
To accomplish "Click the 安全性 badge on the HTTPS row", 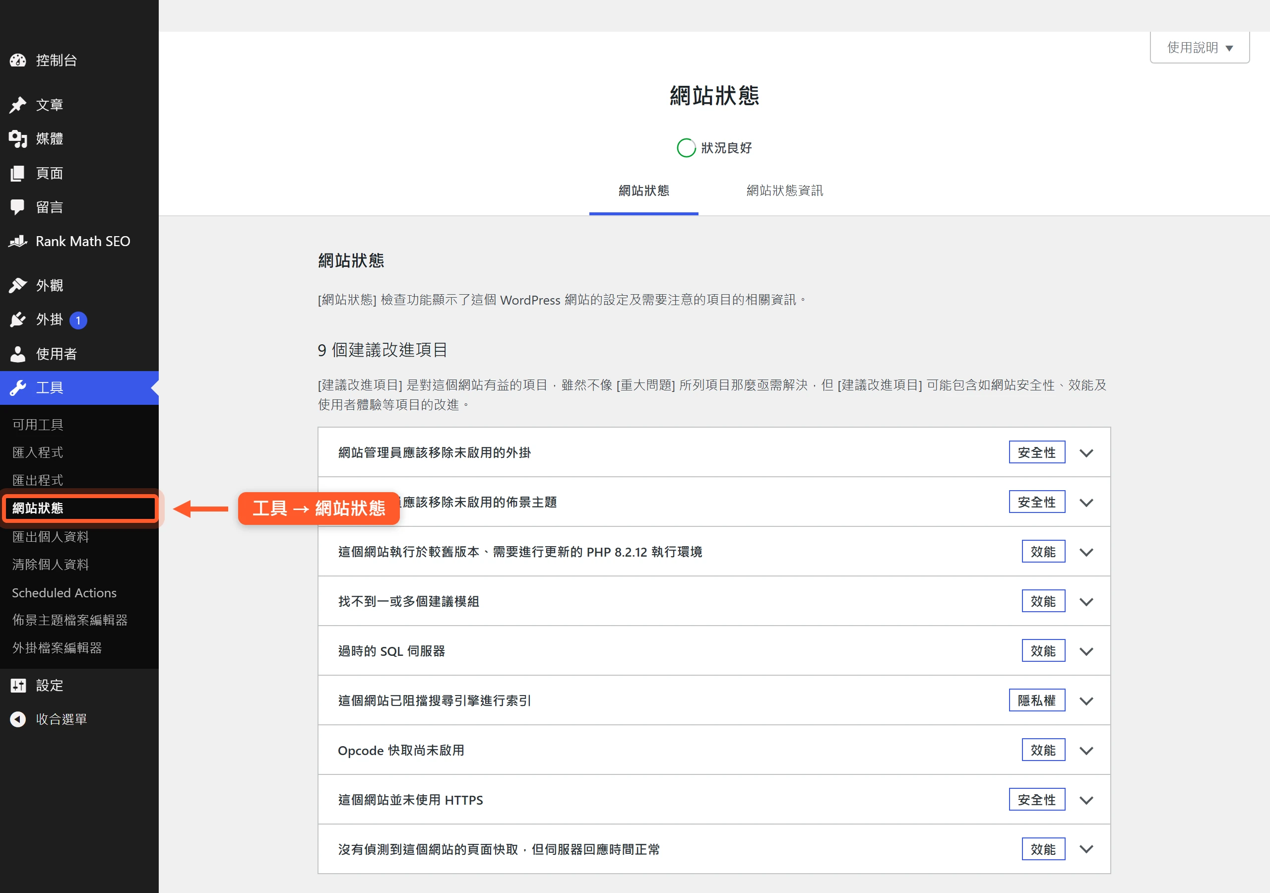I will click(x=1036, y=800).
